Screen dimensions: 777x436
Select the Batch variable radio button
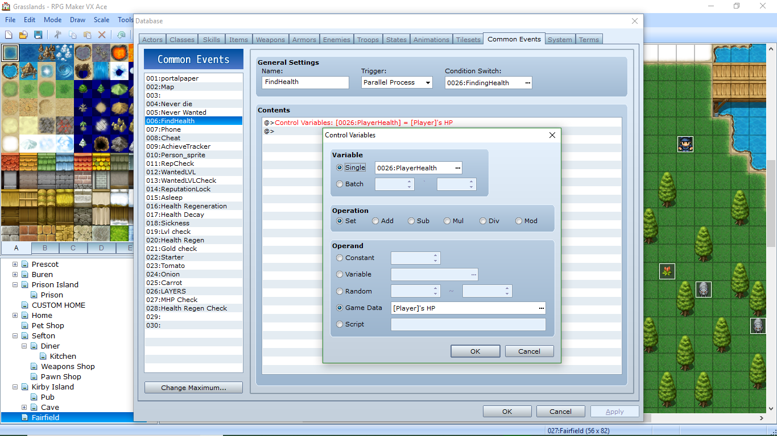(340, 184)
